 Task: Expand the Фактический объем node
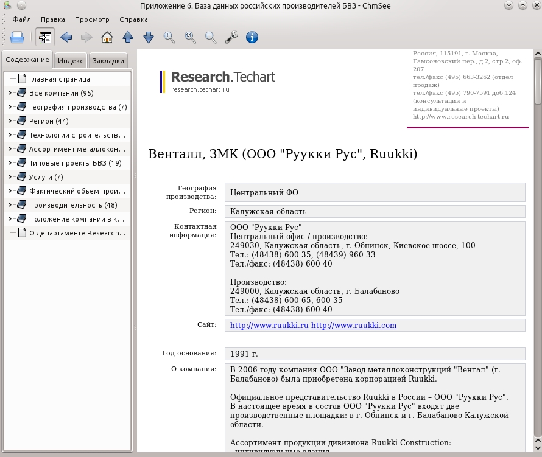(10, 190)
